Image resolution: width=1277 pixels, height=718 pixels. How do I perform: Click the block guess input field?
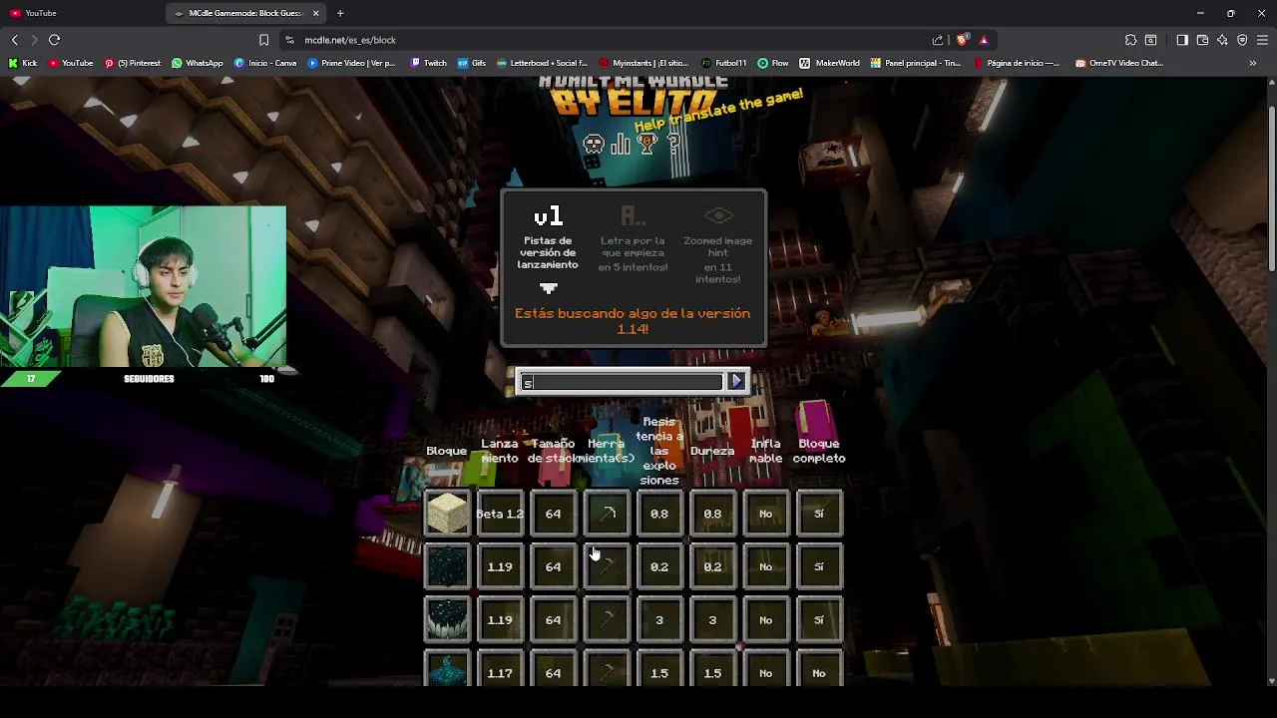(623, 382)
